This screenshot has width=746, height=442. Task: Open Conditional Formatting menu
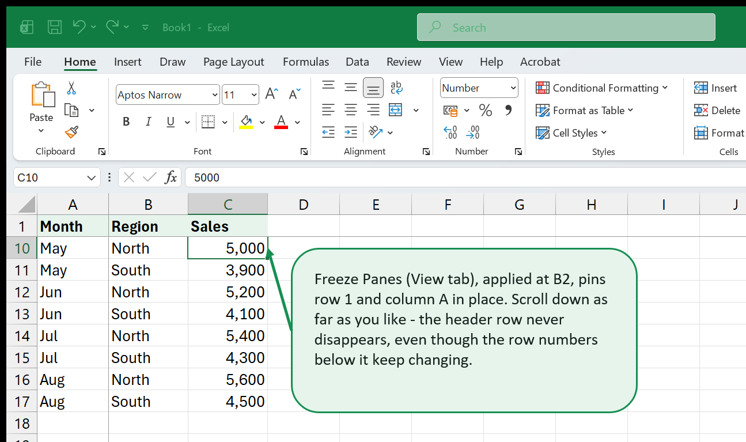[601, 88]
